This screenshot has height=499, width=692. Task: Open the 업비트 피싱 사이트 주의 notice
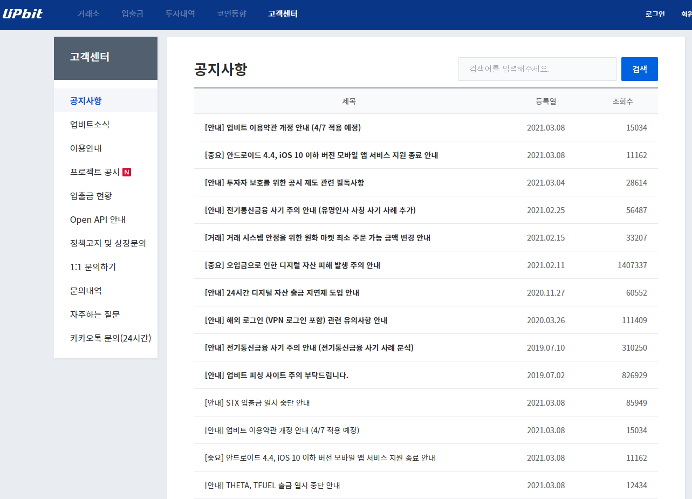(277, 375)
